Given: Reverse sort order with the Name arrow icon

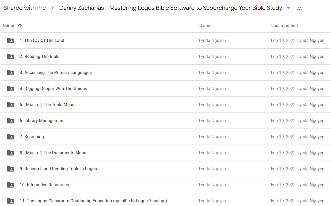Looking at the screenshot, I should (x=20, y=26).
